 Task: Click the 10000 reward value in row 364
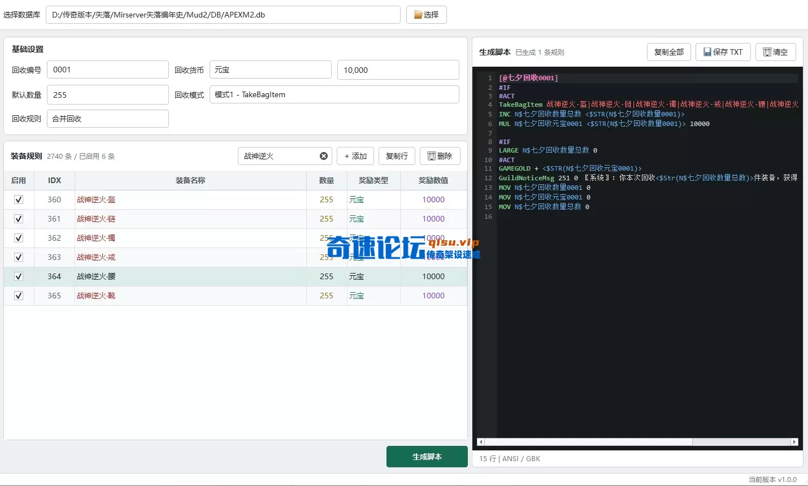pos(433,276)
